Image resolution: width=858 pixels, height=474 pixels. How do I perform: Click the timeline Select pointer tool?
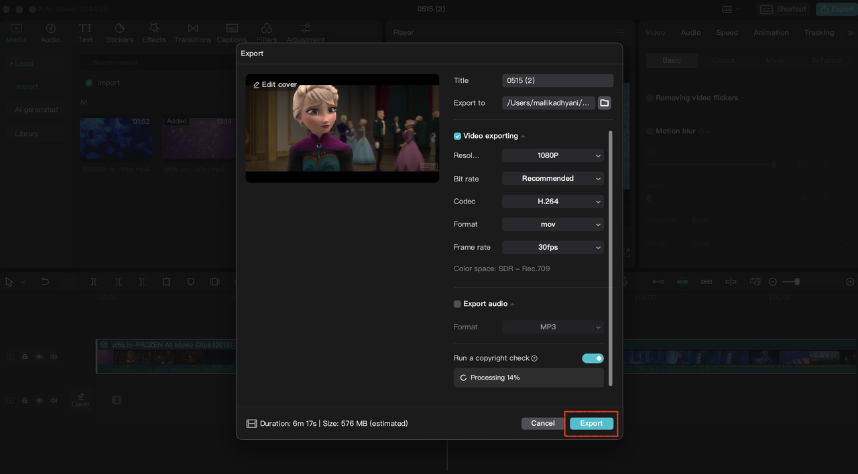click(x=9, y=282)
